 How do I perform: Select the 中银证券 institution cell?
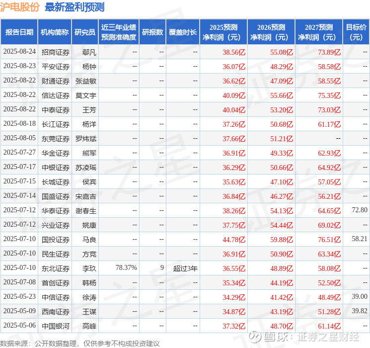(x=56, y=168)
